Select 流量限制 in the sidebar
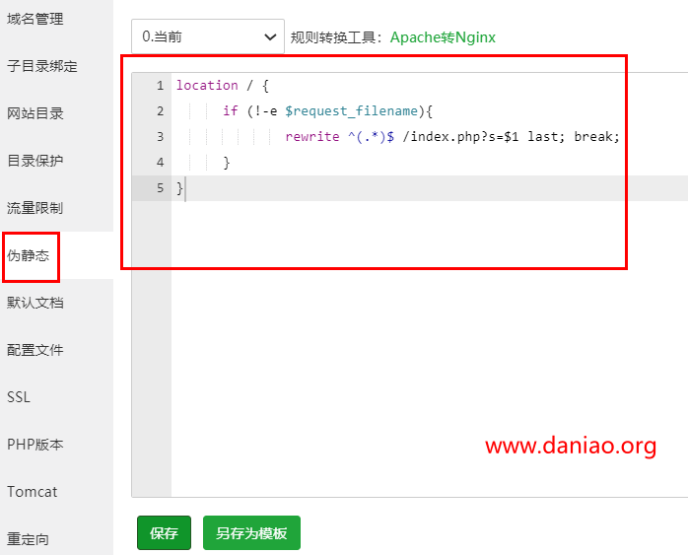The height and width of the screenshot is (555, 688). [35, 208]
